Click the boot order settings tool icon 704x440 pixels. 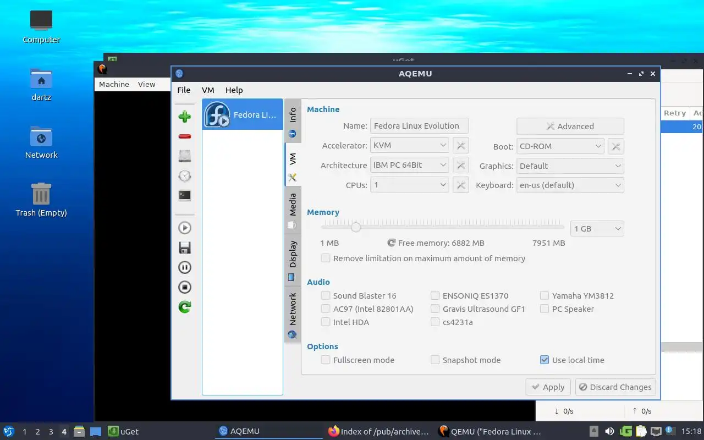[617, 146]
